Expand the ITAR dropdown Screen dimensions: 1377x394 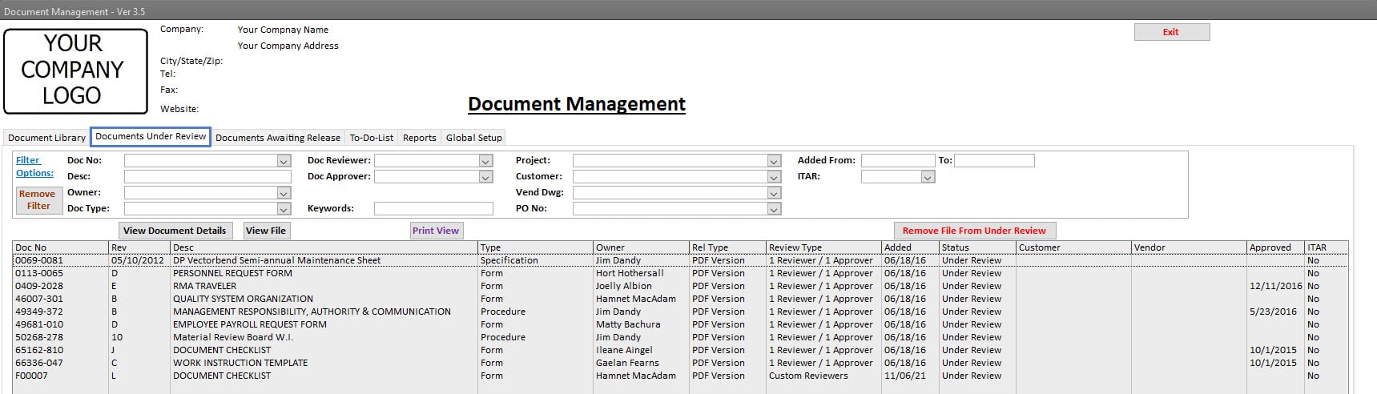928,177
